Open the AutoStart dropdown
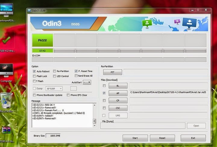The height and width of the screenshot is (147, 217). 87,82
